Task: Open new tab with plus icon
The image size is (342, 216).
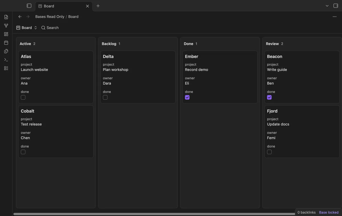Action: (98, 6)
